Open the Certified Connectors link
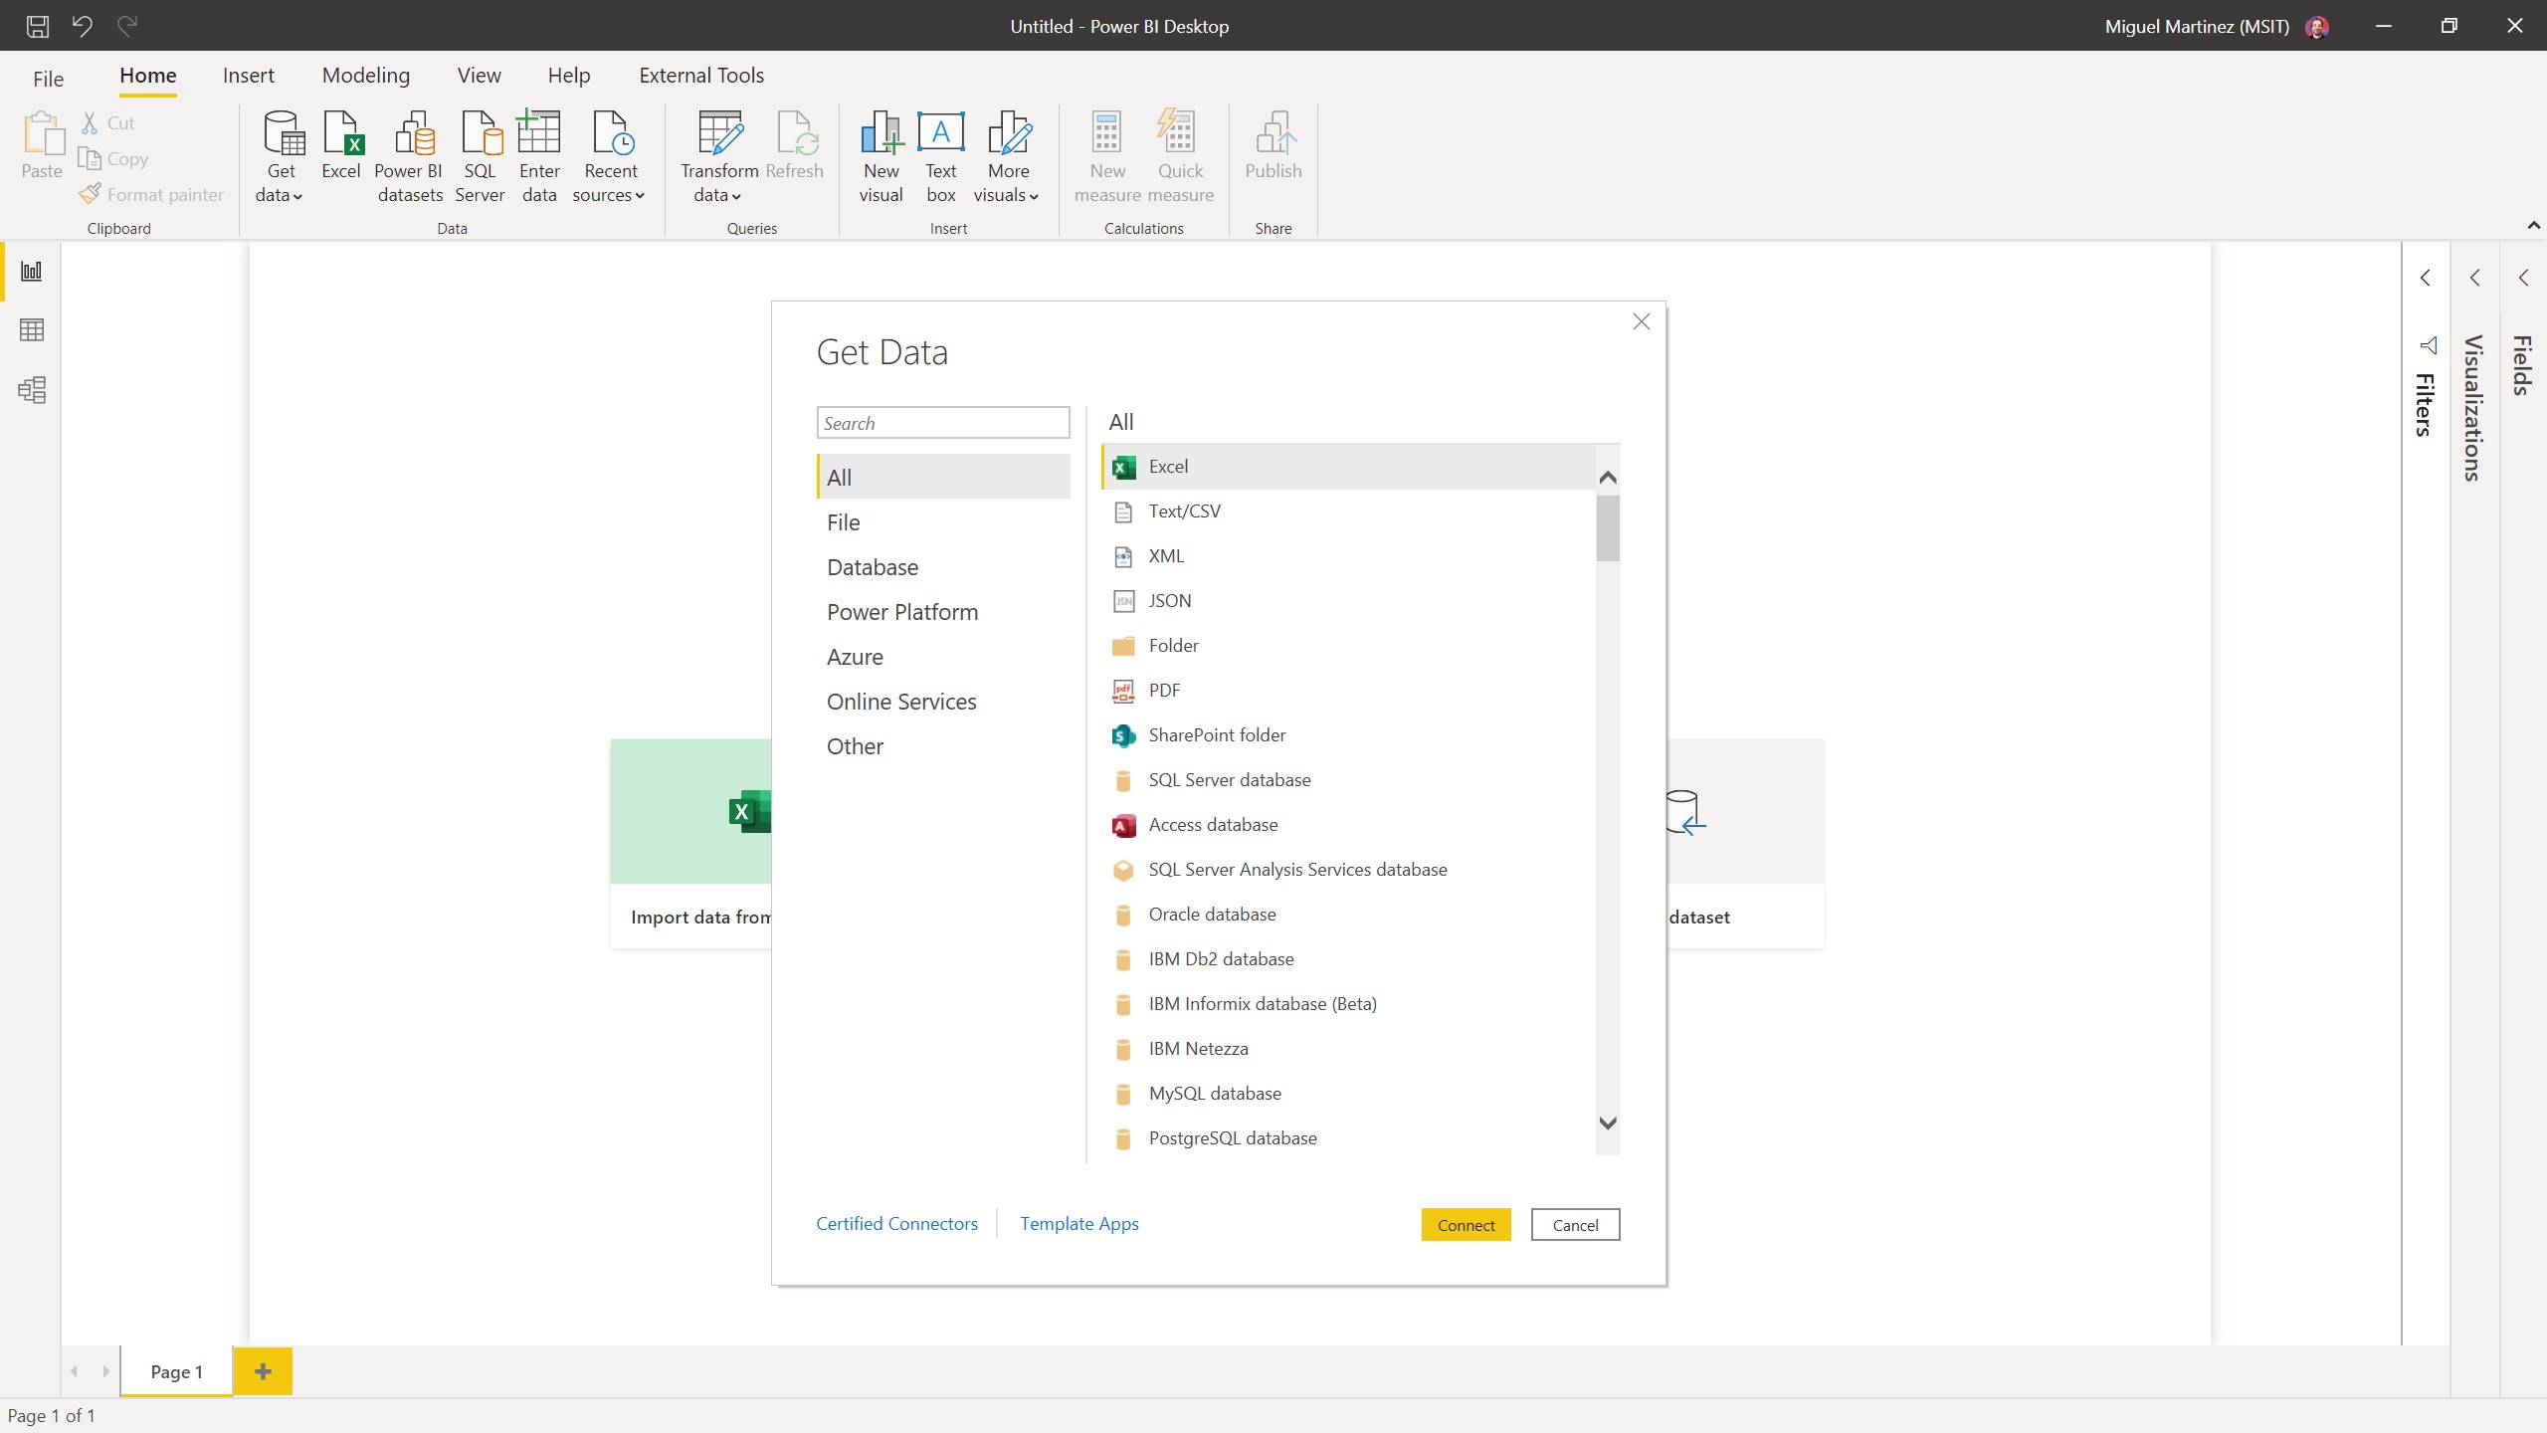2547x1433 pixels. click(x=896, y=1223)
